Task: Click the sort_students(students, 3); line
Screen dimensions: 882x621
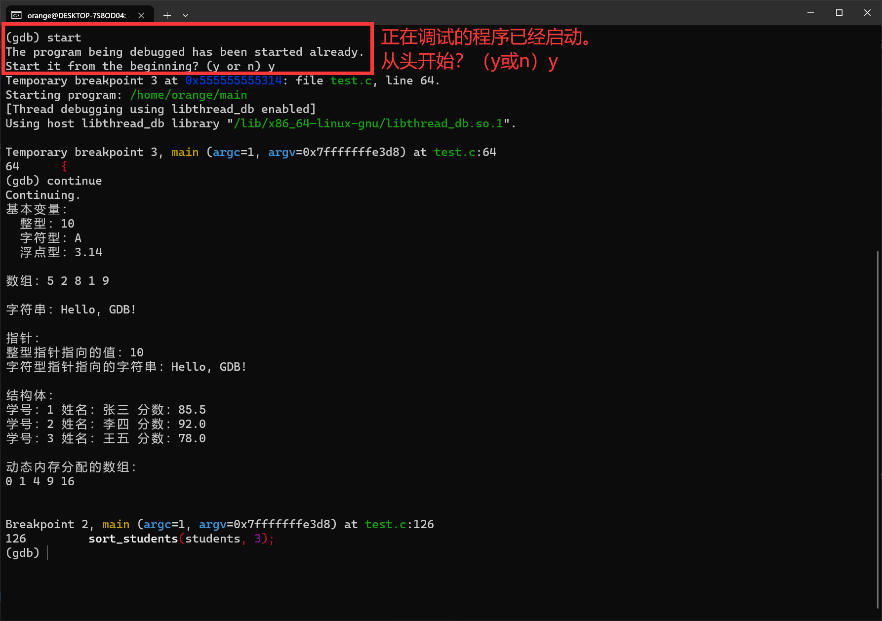Action: click(x=181, y=539)
